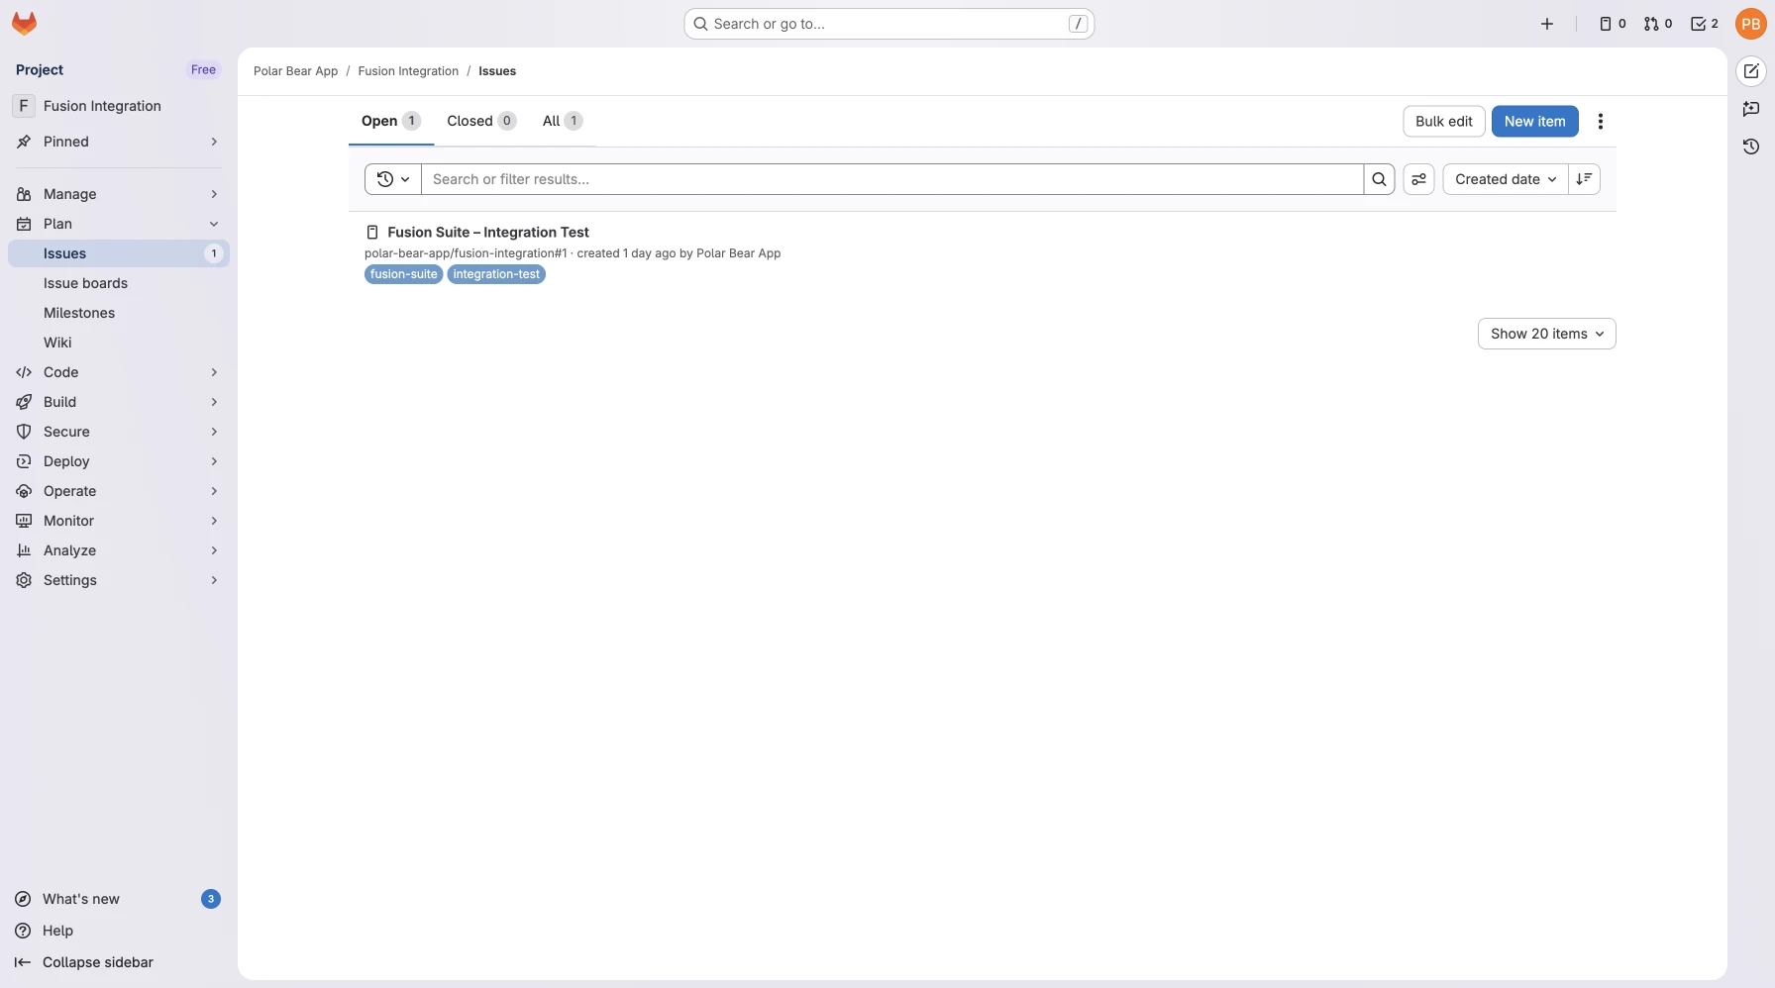Switch to the Closed issues tab
This screenshot has height=988, width=1775.
tap(480, 121)
